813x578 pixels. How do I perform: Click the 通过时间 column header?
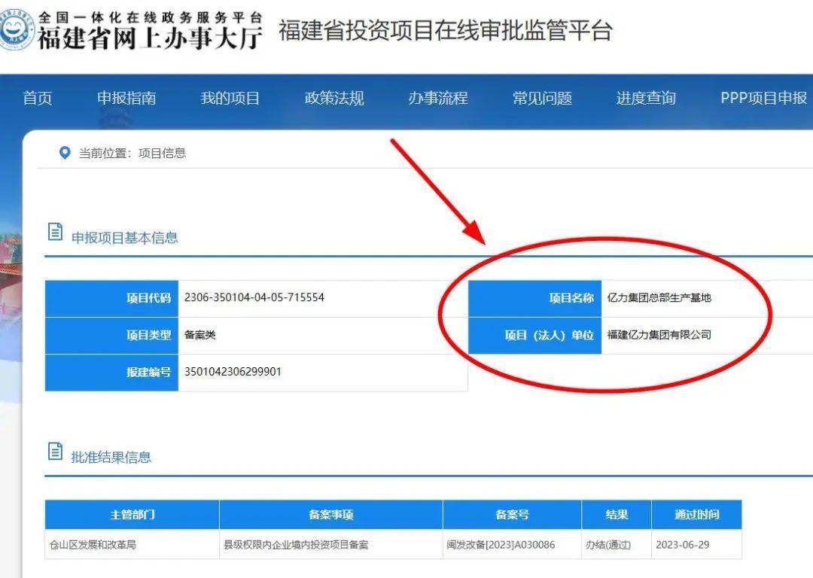pyautogui.click(x=696, y=514)
